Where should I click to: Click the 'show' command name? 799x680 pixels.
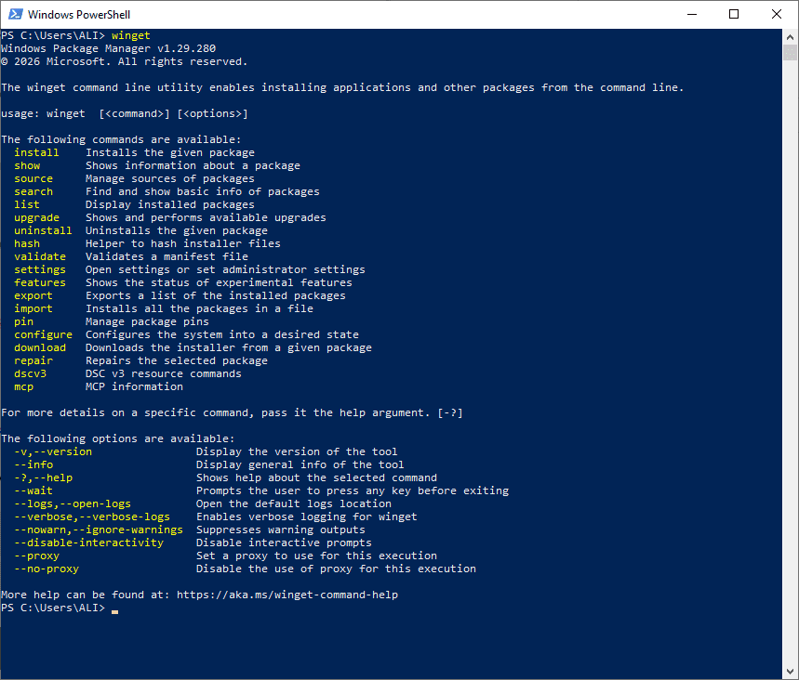pos(27,165)
